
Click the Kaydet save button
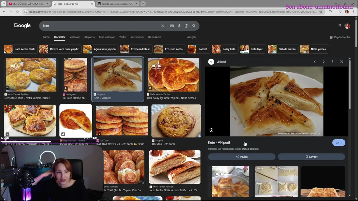click(x=311, y=157)
